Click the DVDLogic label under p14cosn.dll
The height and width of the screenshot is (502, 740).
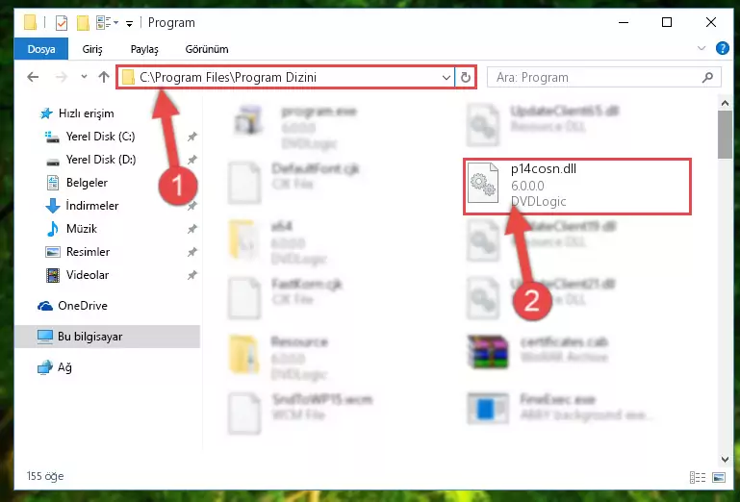(539, 201)
